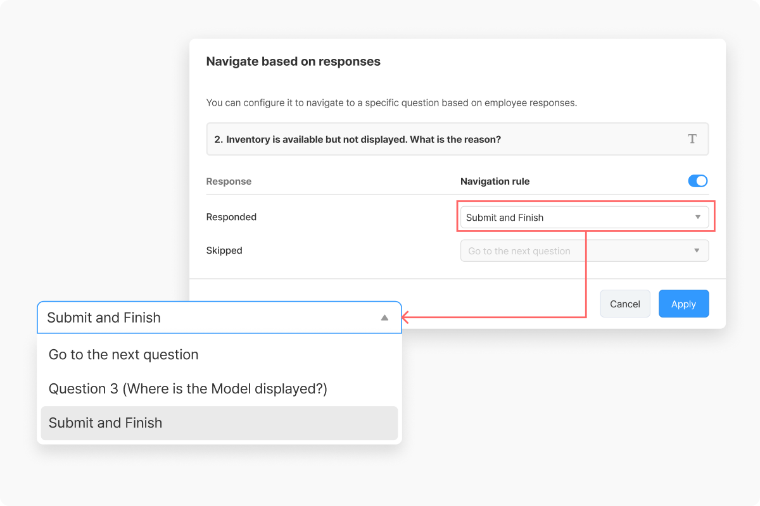Viewport: 760px width, 506px height.
Task: Click the 'Response' column header
Action: [x=229, y=182]
